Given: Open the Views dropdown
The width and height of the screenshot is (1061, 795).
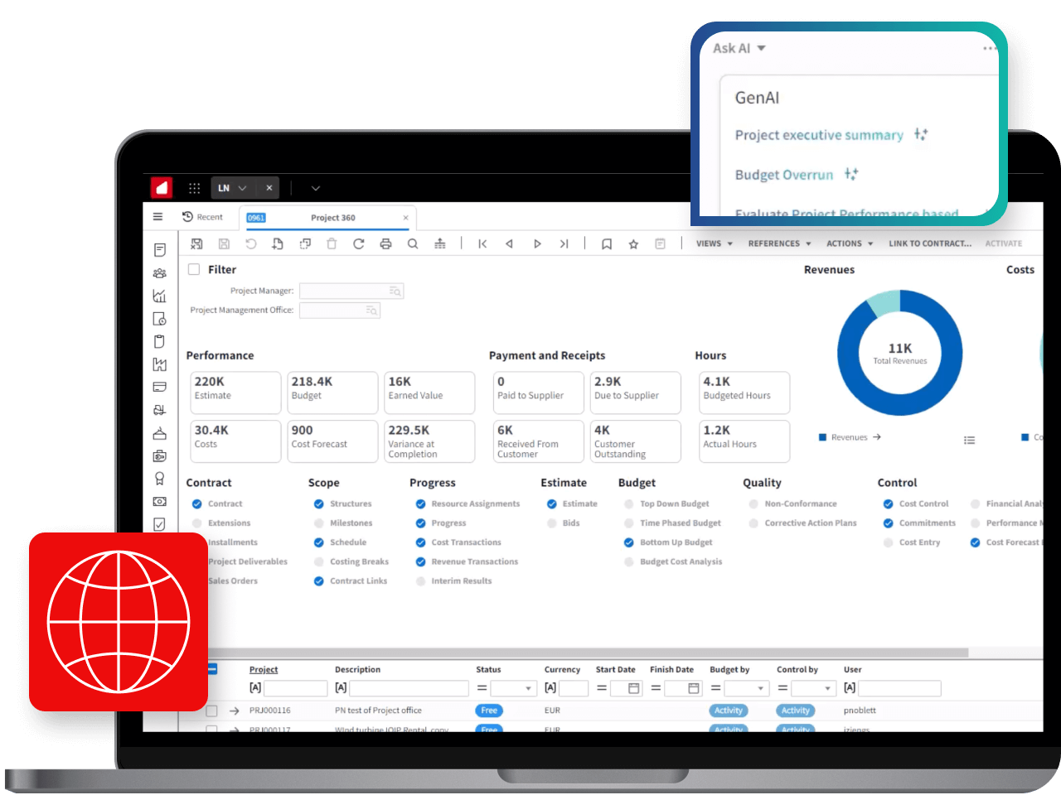Looking at the screenshot, I should [x=713, y=243].
